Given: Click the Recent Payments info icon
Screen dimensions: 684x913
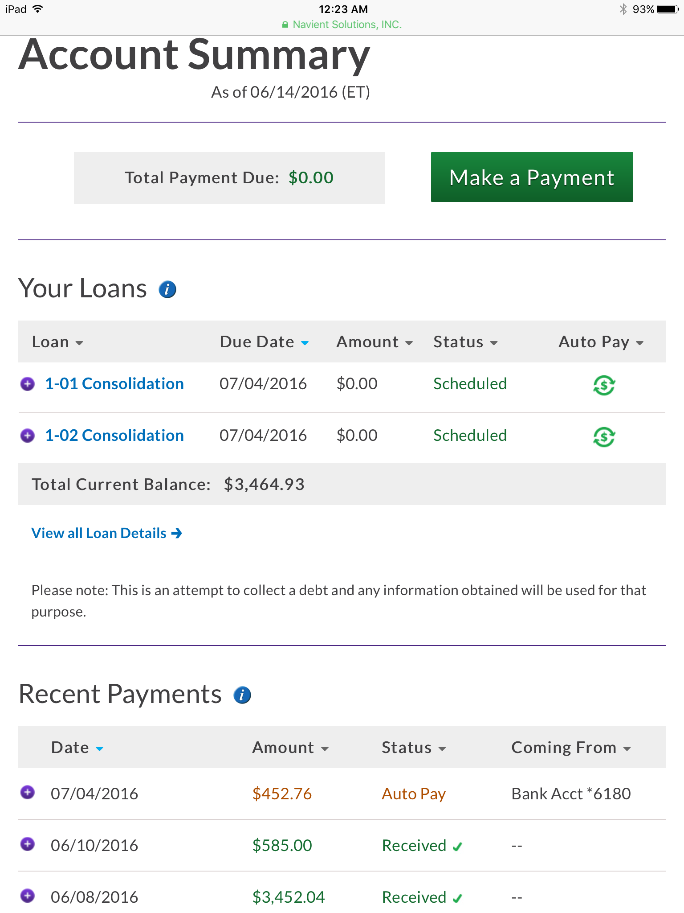Looking at the screenshot, I should pos(242,695).
